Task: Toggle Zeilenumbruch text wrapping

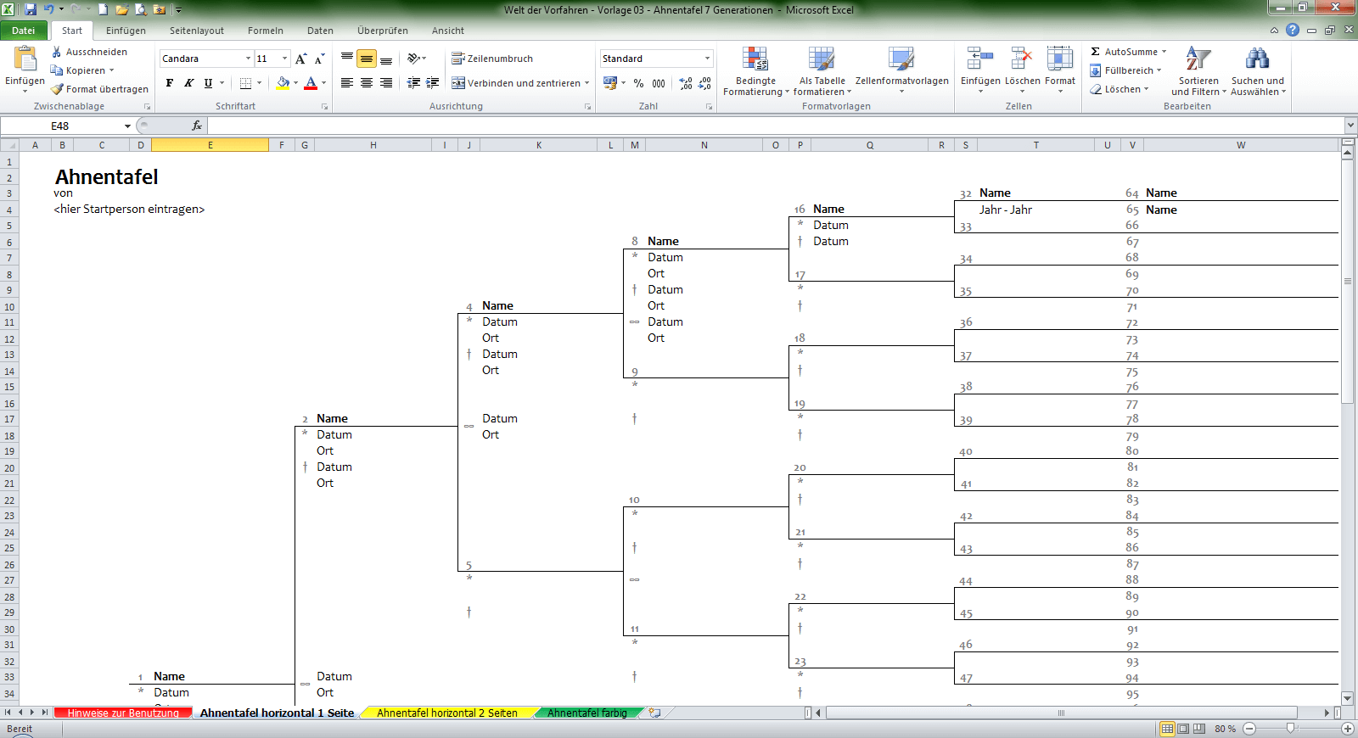Action: click(x=492, y=59)
